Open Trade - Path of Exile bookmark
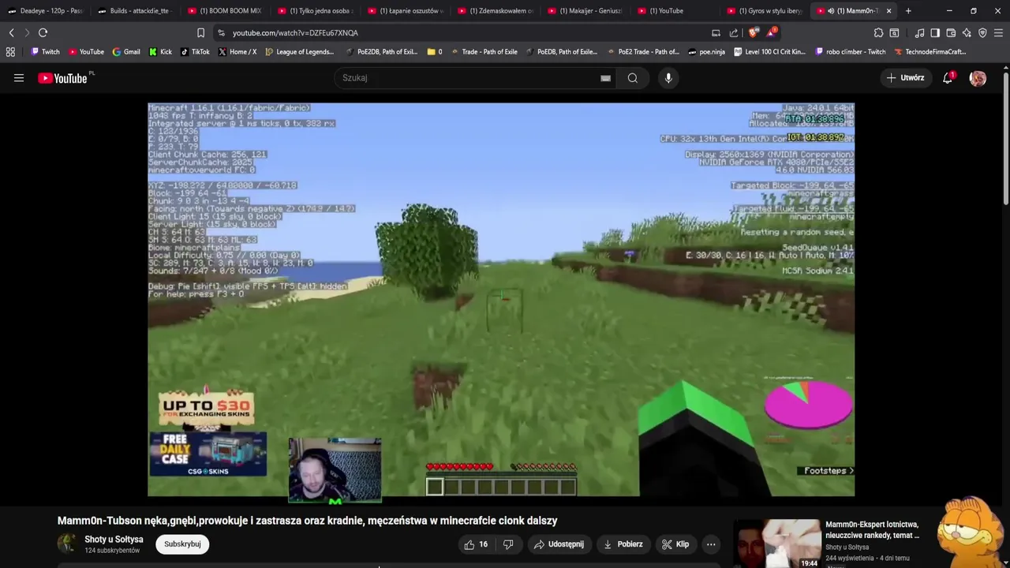Screen dimensions: 1010x568 click(483, 51)
